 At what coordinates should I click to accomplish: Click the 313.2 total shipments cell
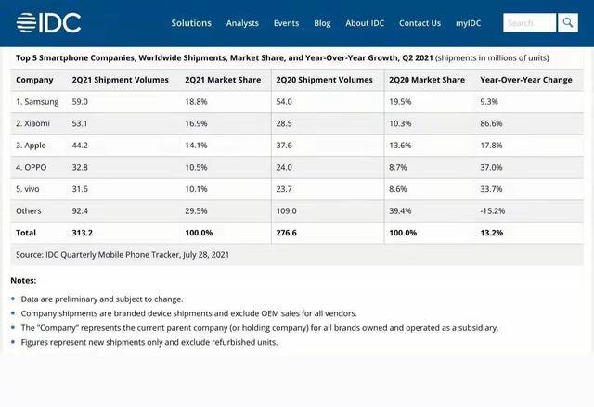pos(83,233)
